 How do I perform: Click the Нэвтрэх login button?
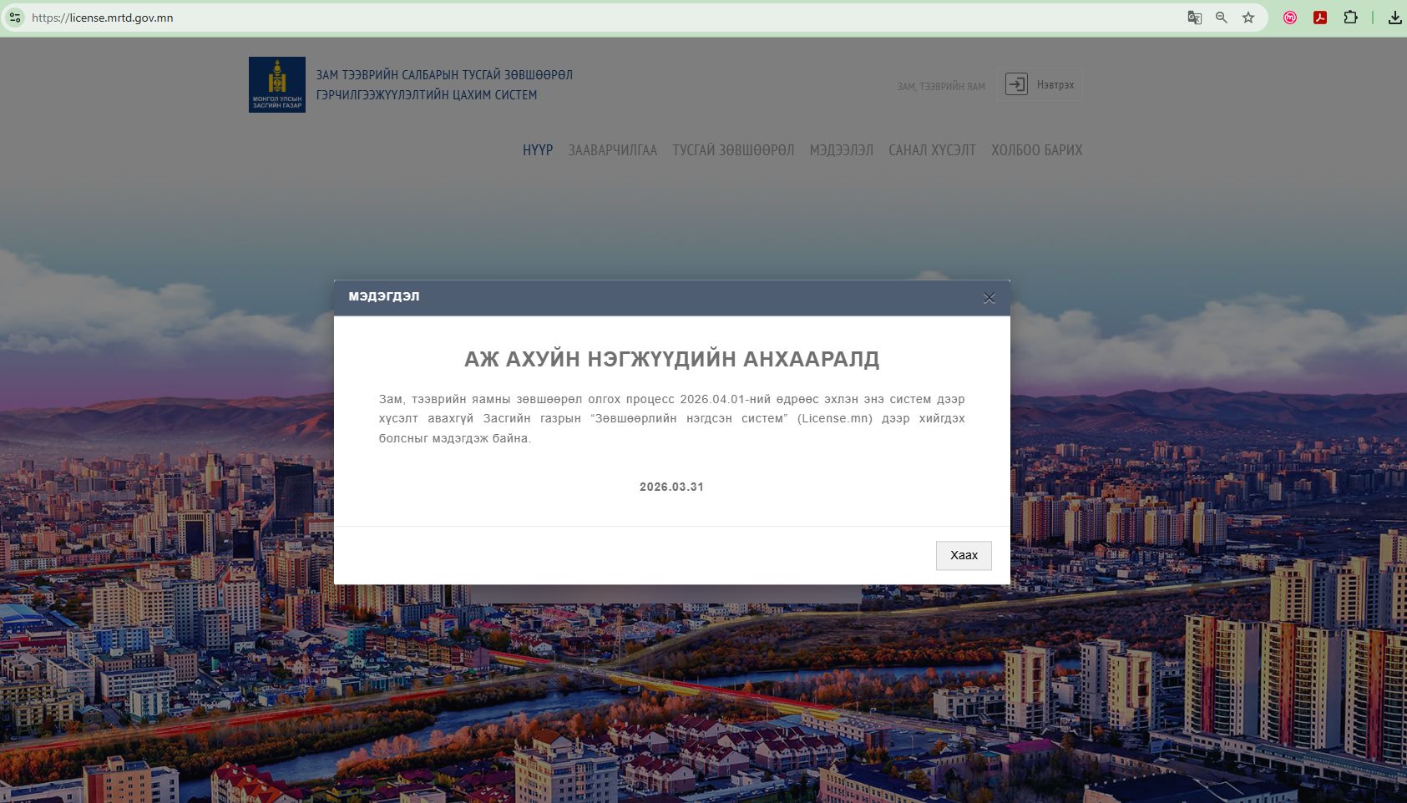[1040, 84]
